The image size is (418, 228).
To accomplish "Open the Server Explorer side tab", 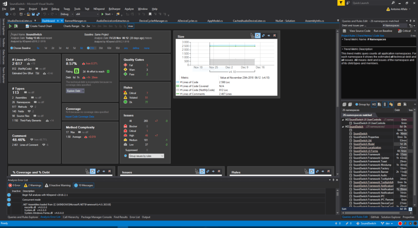I will click(x=4, y=27).
